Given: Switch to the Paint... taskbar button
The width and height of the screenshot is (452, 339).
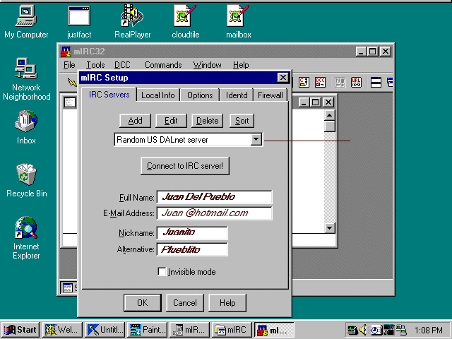Looking at the screenshot, I should 147,330.
